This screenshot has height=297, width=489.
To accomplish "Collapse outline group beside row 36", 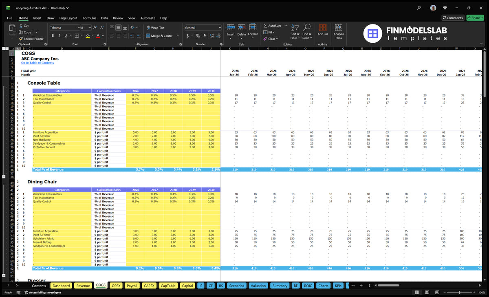I will pyautogui.click(x=4, y=177).
